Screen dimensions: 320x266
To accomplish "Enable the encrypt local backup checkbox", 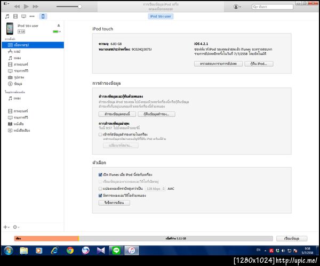I will tap(100, 134).
